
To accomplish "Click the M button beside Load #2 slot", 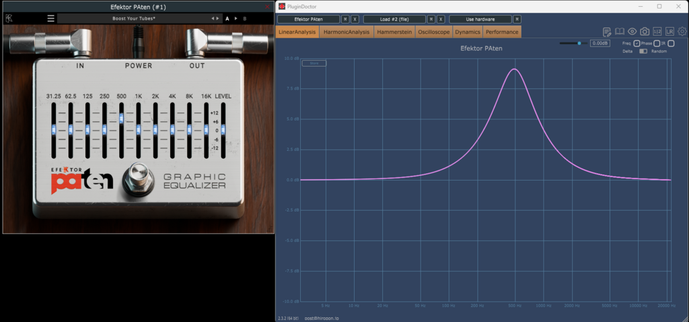I will (431, 20).
